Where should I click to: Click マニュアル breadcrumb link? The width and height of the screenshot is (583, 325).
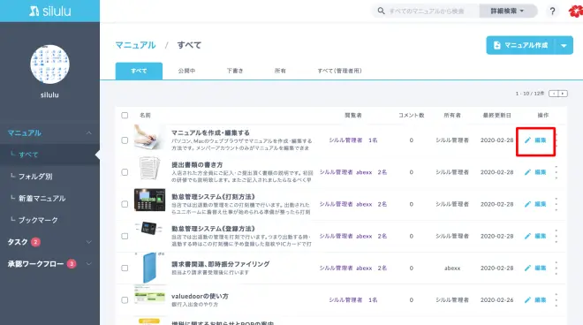click(x=136, y=45)
